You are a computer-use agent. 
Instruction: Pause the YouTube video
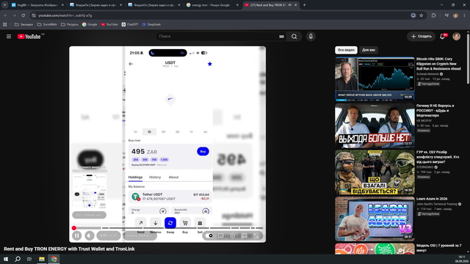[x=76, y=235]
